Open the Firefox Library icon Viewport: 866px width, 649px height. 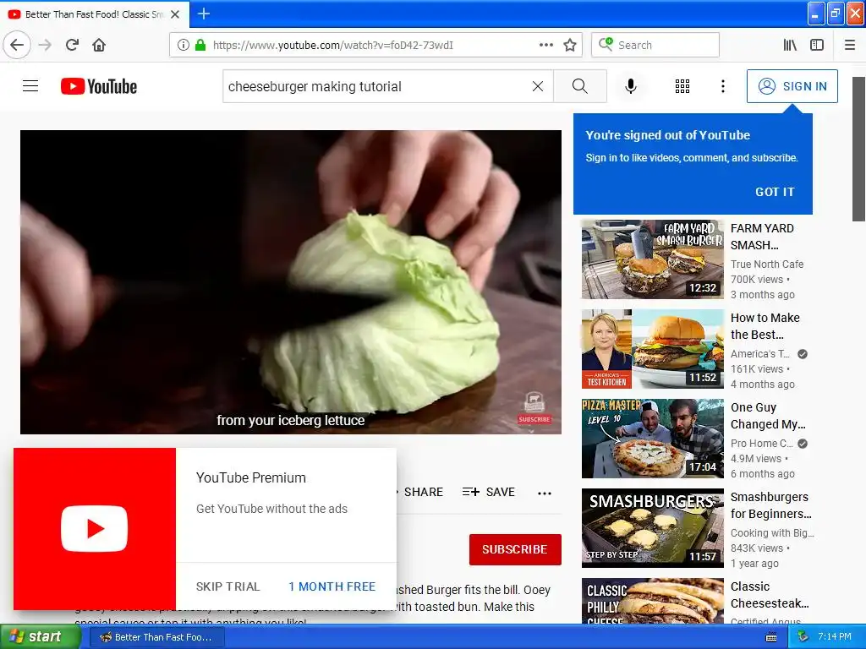tap(790, 46)
